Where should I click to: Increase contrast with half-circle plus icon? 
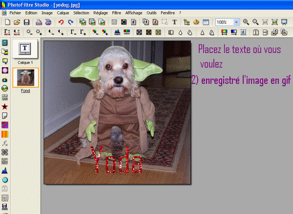click(x=61, y=32)
